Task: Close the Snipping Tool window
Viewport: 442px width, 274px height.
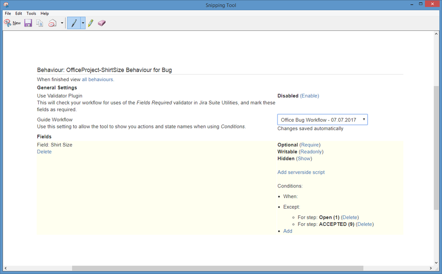Action: (433, 4)
